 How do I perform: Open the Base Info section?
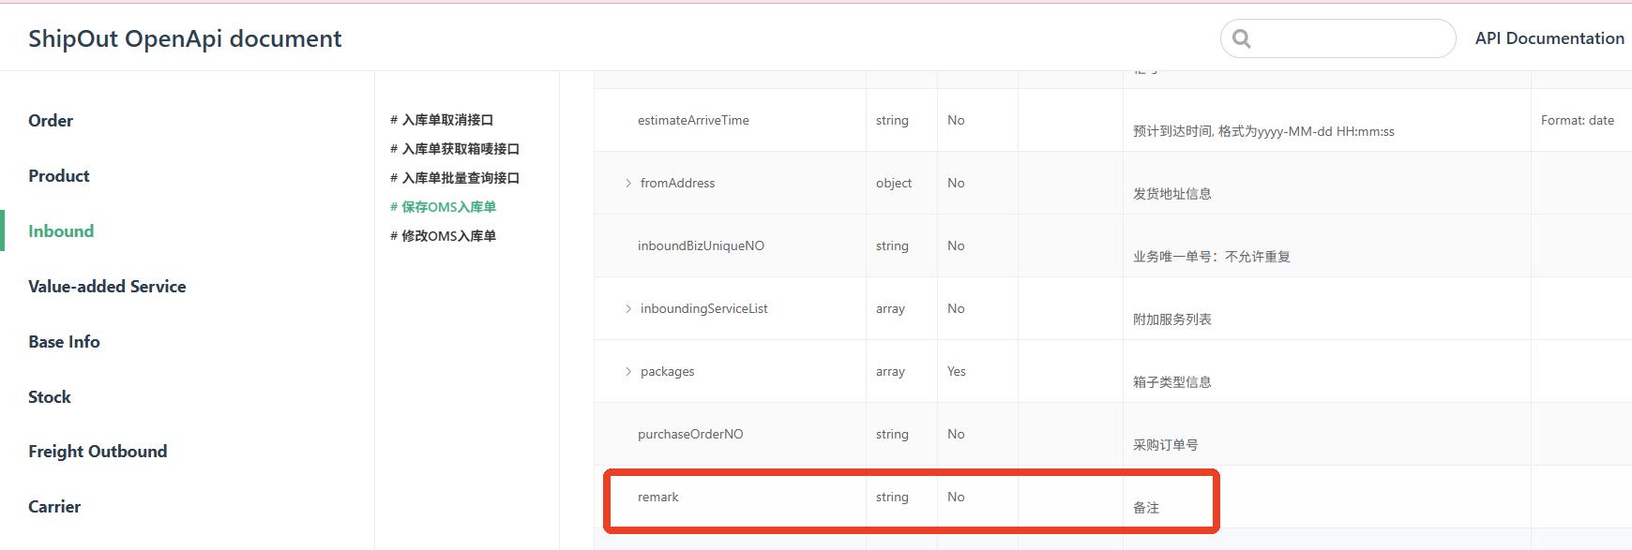click(x=64, y=342)
